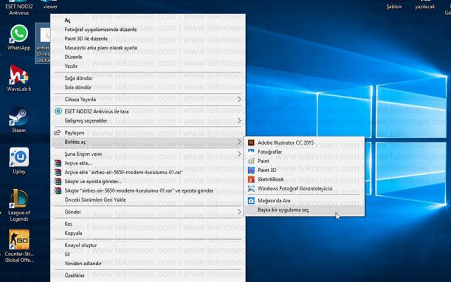Click the Adobe Illustrator CC 2015 icon
Viewport: 451px width, 282px height.
pos(251,142)
